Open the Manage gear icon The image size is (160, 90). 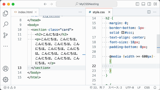point(5,79)
